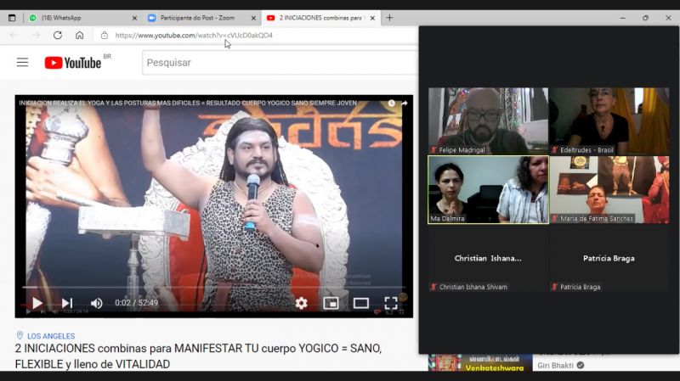Screen dimensions: 680x381
Task: Close the YouTube browser tab
Action: pyautogui.click(x=372, y=18)
